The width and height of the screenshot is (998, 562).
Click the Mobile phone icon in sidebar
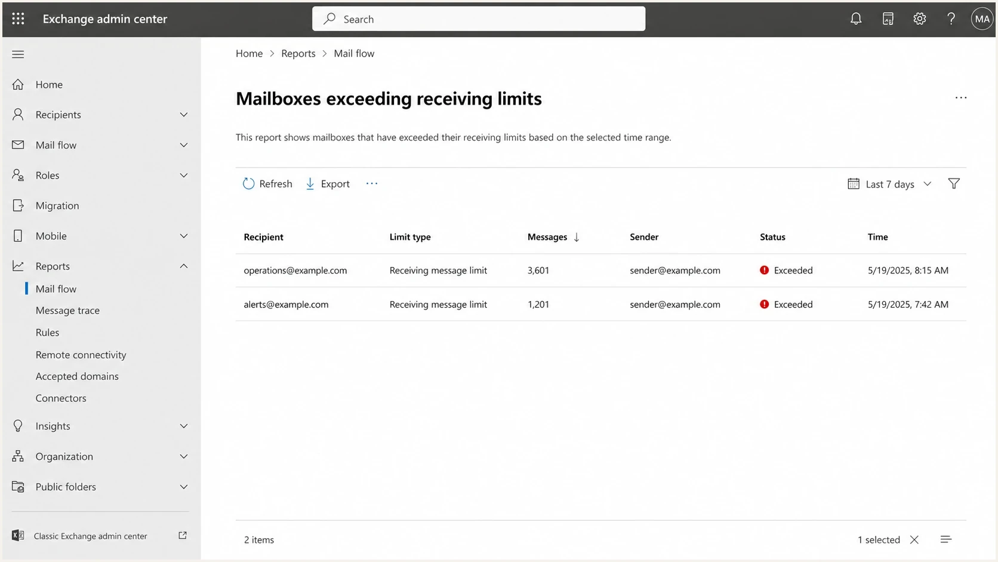coord(18,236)
